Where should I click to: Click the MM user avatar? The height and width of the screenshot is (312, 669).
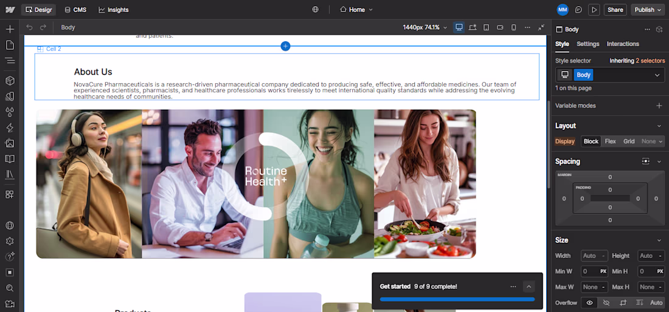[x=563, y=10]
